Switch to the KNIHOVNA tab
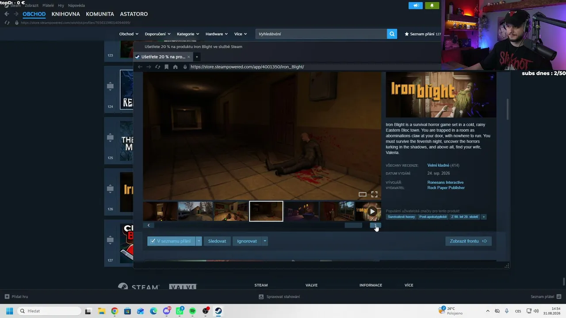The image size is (566, 318). click(65, 14)
